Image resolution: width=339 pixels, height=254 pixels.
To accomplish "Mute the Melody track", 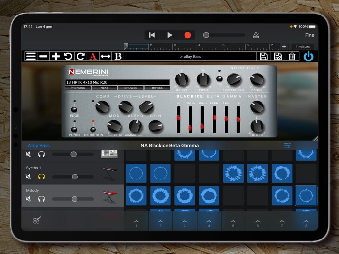I will [28, 199].
